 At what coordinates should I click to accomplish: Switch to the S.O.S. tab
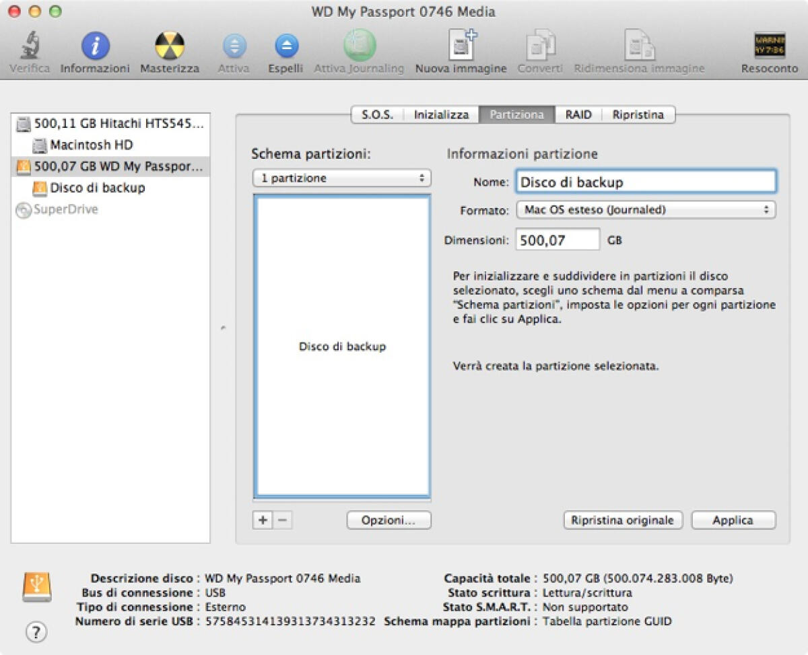[x=377, y=114]
